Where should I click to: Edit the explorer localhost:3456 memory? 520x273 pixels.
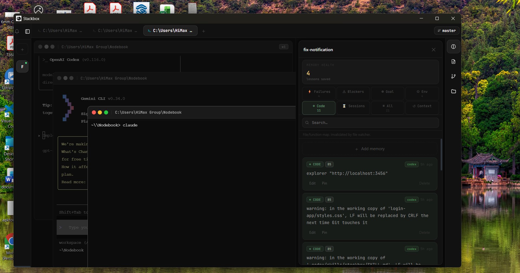pos(312,183)
